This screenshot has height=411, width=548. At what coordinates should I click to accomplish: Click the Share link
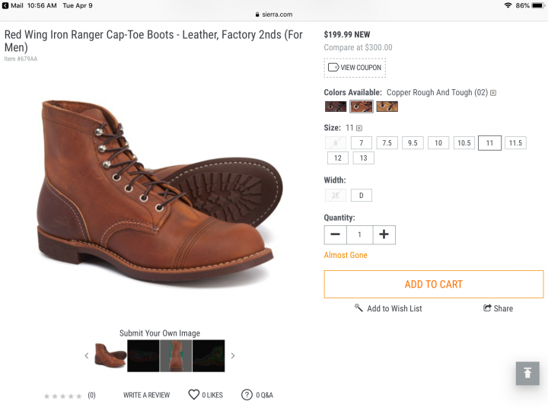point(498,308)
